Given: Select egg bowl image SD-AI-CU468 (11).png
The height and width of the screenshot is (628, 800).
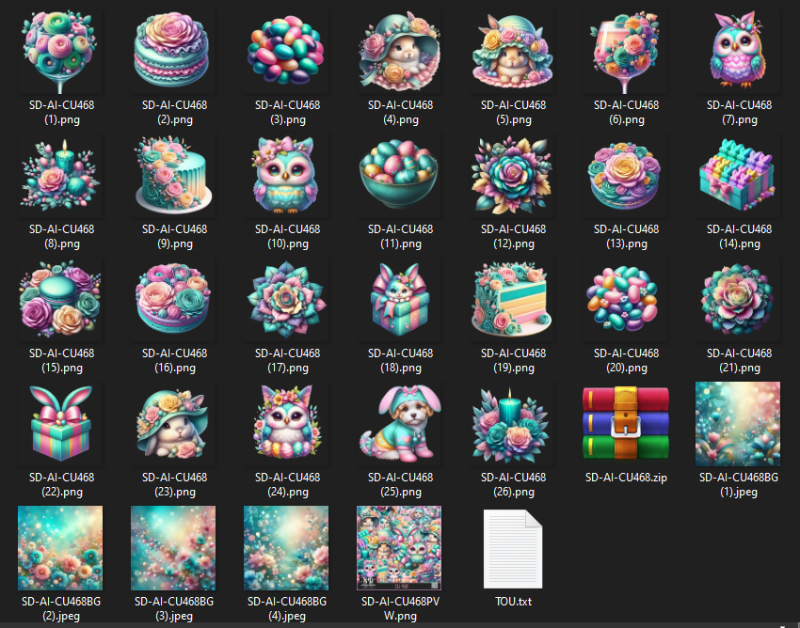Looking at the screenshot, I should click(400, 176).
